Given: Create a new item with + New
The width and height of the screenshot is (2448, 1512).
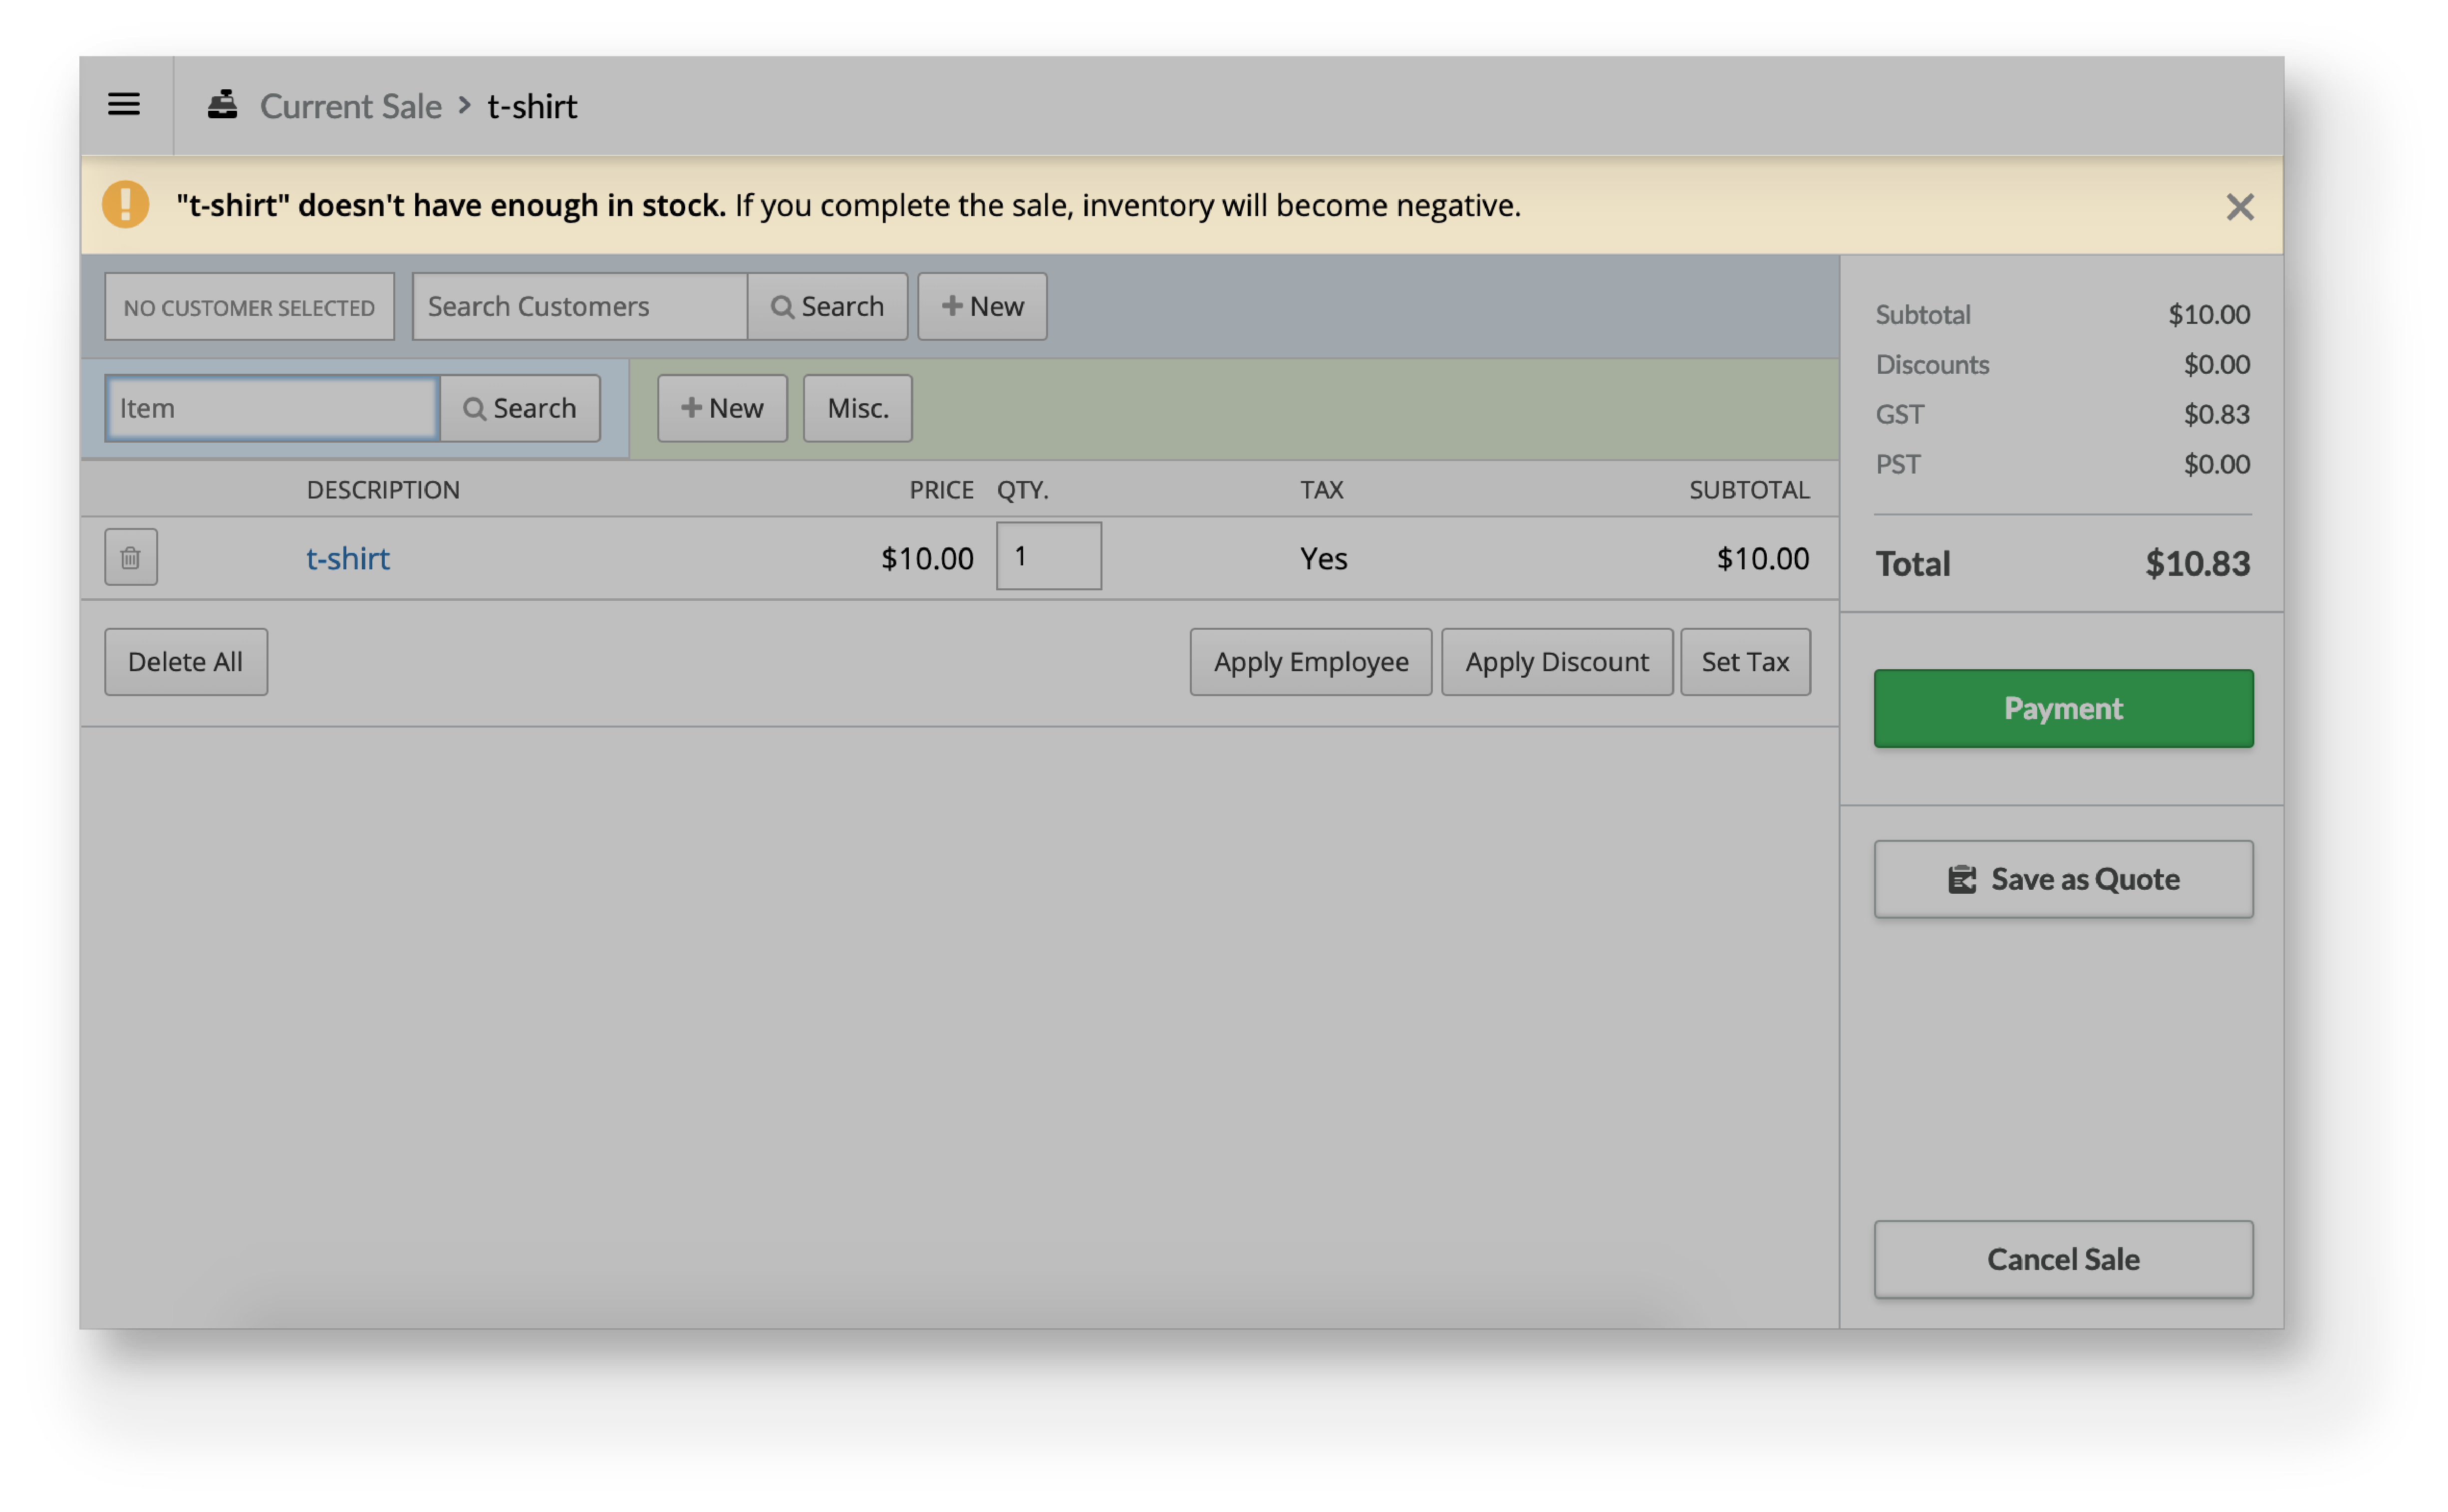Looking at the screenshot, I should [722, 408].
